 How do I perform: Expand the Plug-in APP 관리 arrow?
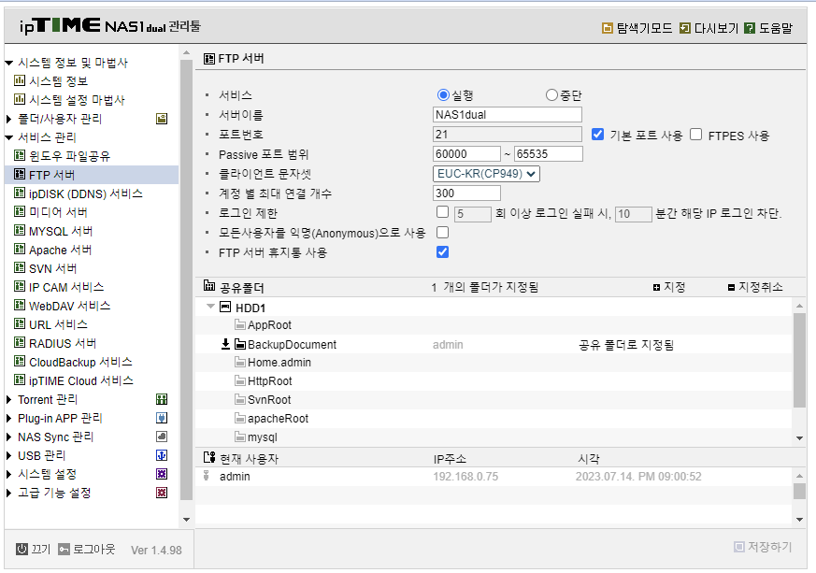(x=8, y=418)
